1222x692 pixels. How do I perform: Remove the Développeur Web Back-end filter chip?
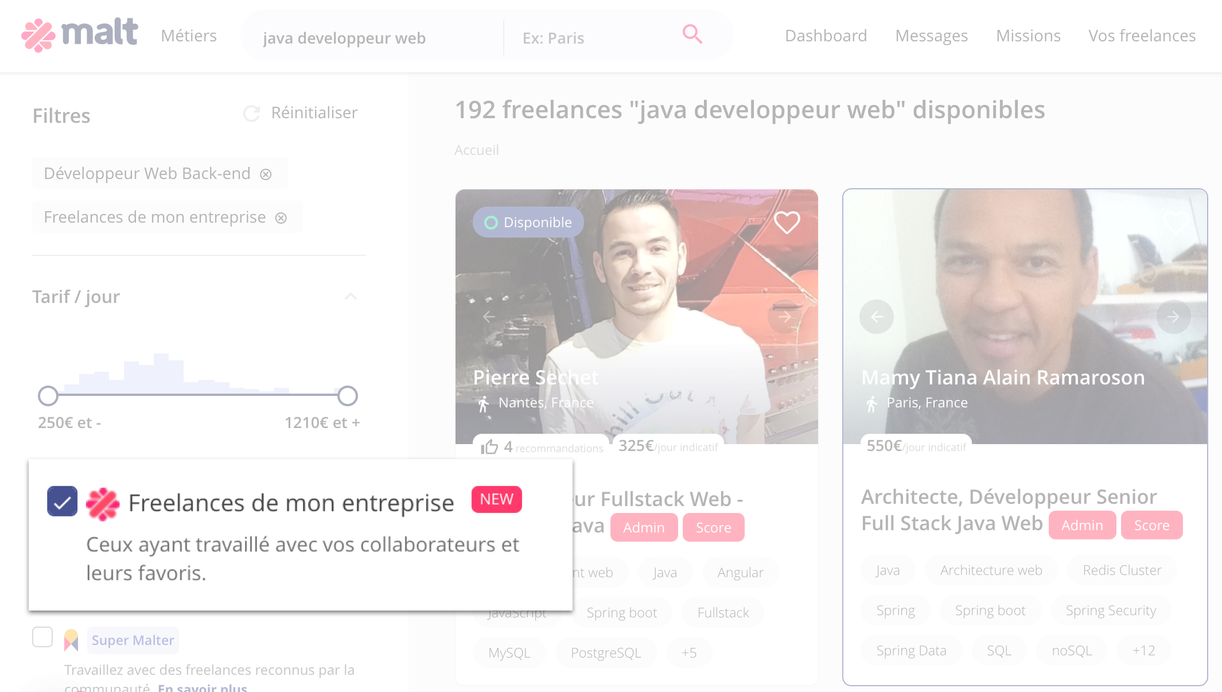(266, 174)
